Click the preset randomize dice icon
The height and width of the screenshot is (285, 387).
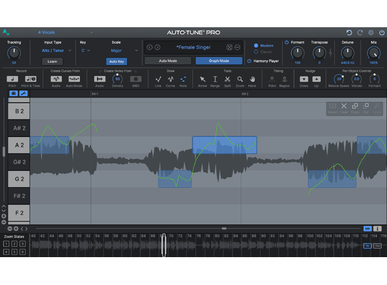point(229,47)
